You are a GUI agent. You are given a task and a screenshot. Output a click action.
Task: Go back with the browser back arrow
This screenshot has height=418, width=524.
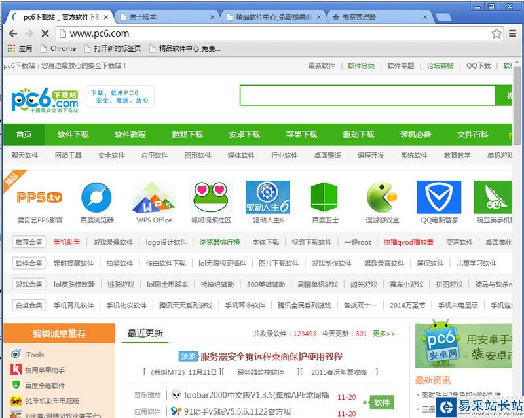12,33
